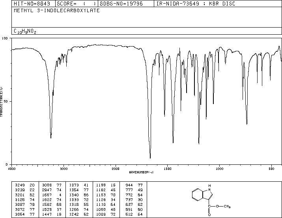
Task: Click the WAVENUMBER axis title
Action: pos(141,172)
